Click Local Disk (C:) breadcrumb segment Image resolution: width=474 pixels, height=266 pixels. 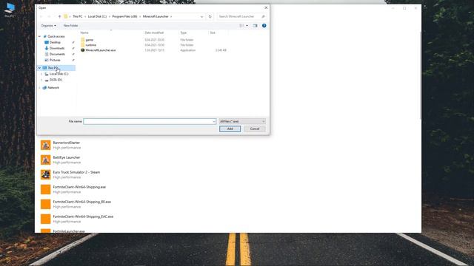tap(97, 16)
